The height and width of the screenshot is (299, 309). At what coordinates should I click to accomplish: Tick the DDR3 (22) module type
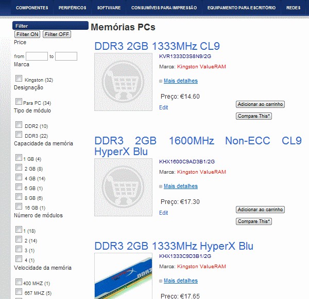point(19,134)
